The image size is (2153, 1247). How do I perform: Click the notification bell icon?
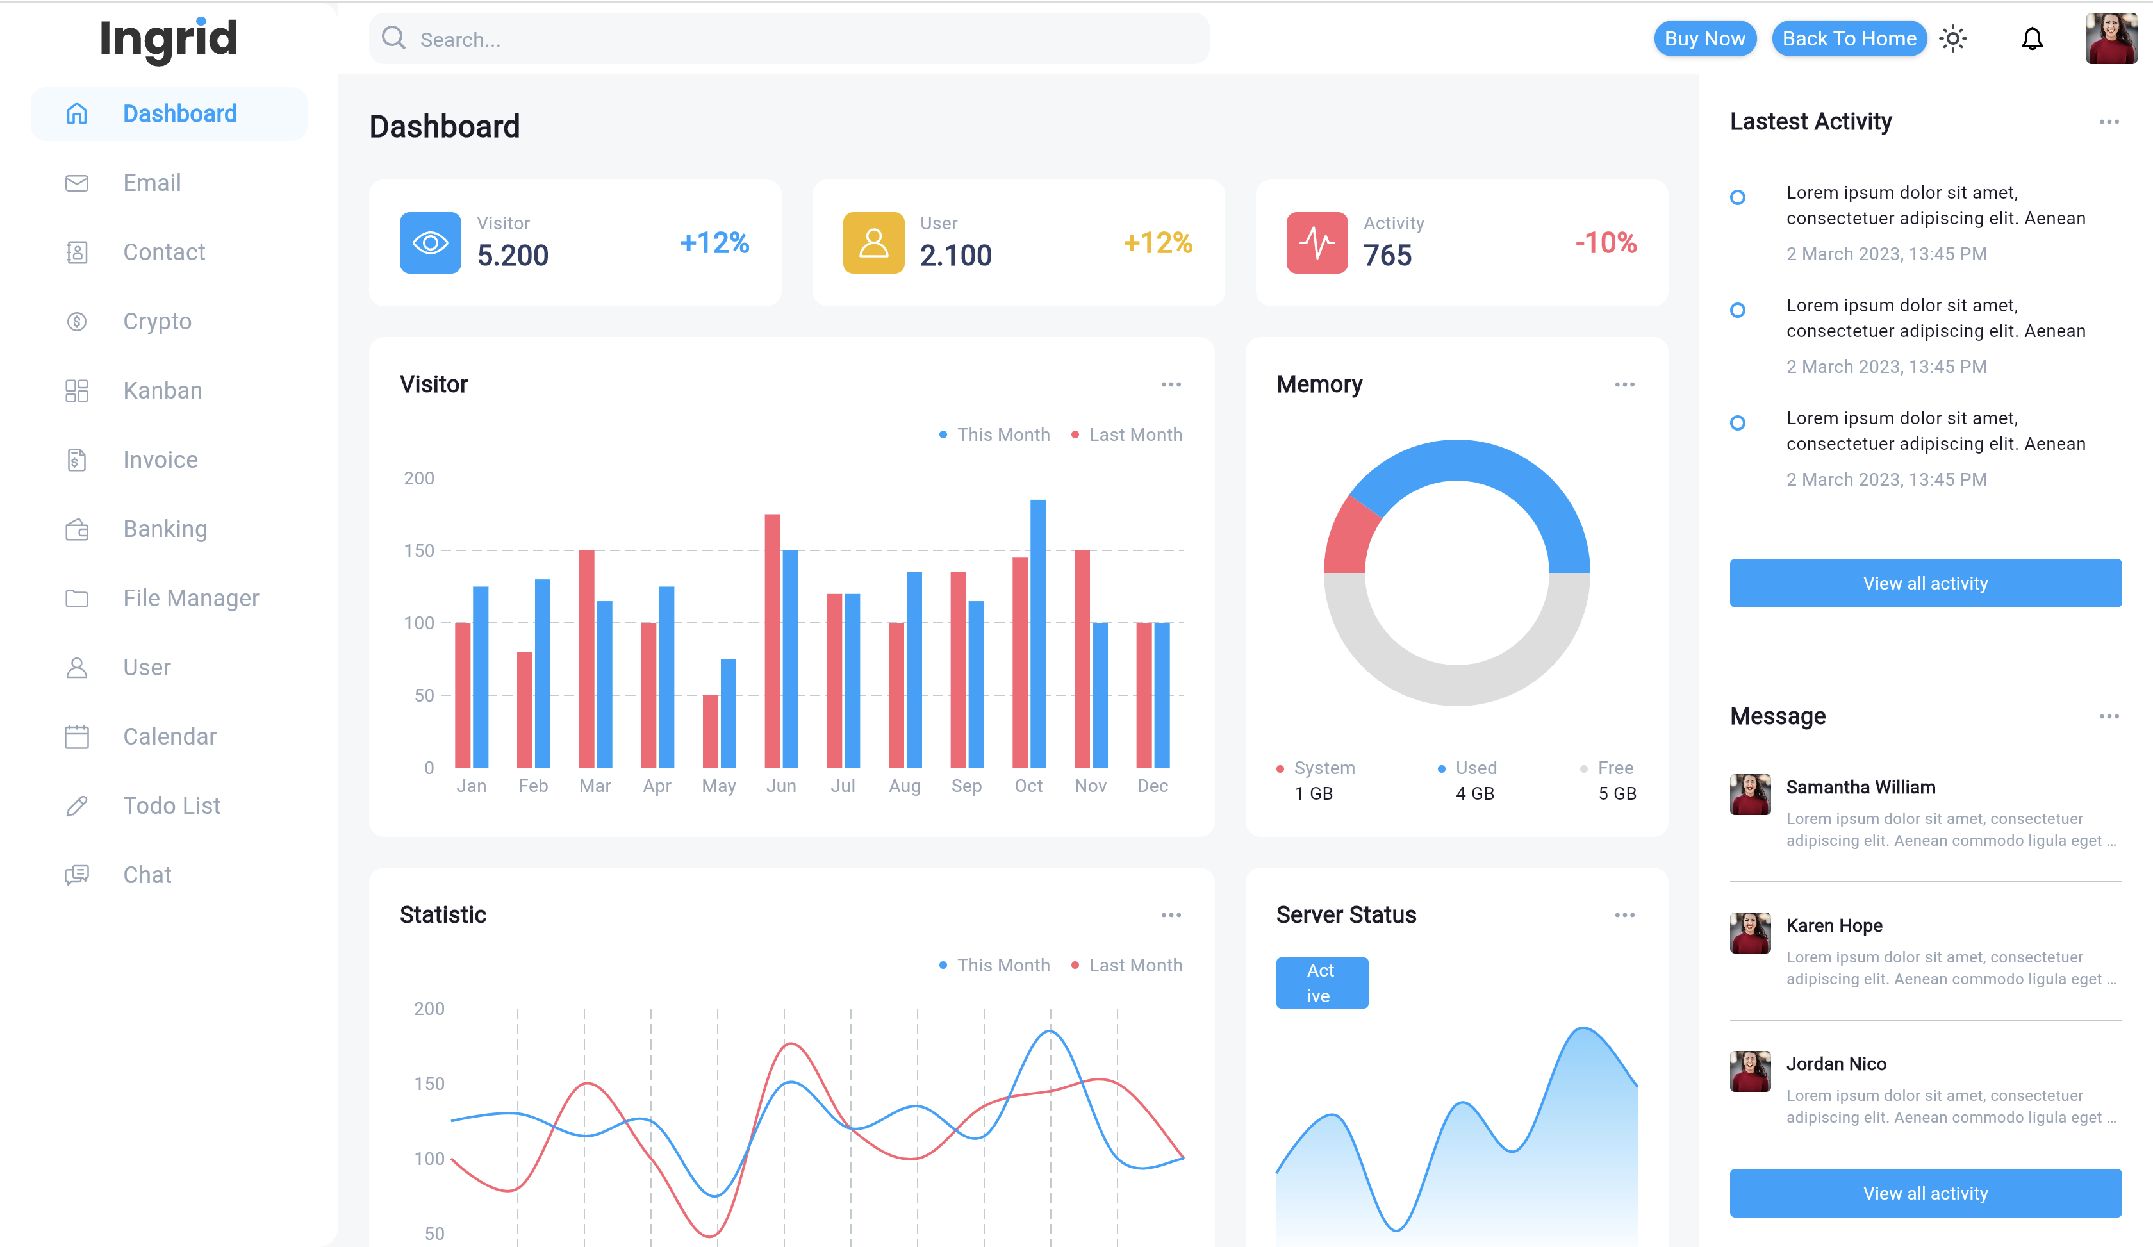[2033, 38]
